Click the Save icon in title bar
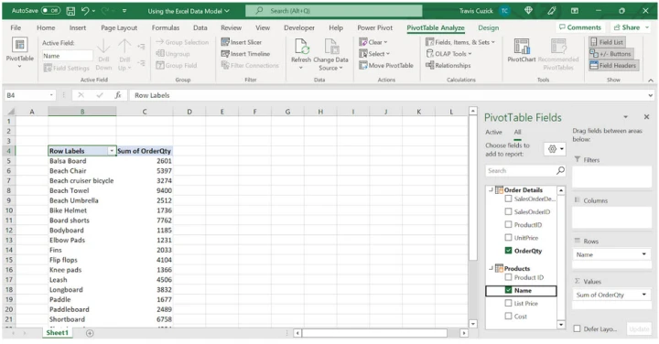 (x=71, y=11)
